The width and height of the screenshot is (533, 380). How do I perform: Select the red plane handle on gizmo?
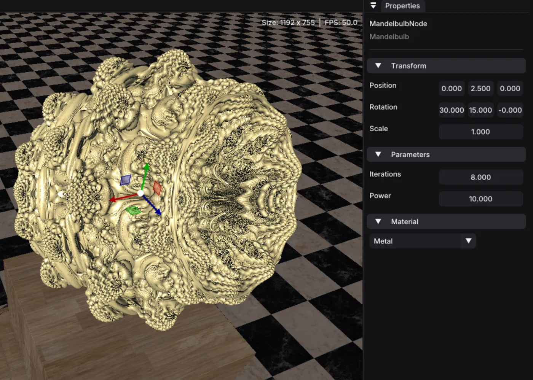tap(157, 188)
